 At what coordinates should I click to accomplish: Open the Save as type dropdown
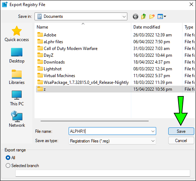[112, 141]
